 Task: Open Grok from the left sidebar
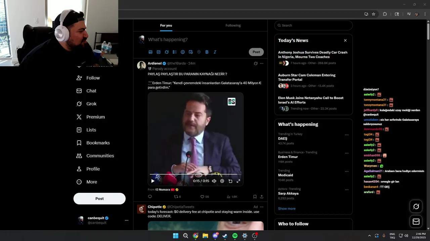click(x=87, y=104)
